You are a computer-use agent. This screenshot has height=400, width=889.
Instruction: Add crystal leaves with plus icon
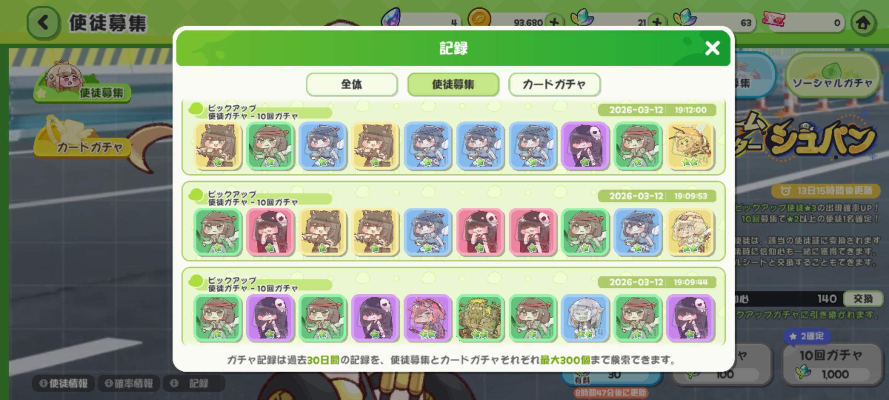(657, 23)
